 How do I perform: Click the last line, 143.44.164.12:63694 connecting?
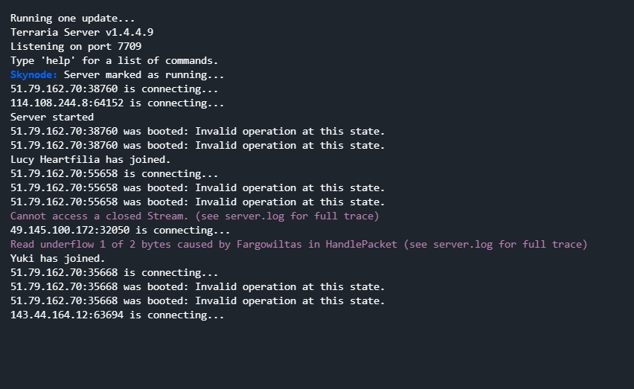click(117, 315)
